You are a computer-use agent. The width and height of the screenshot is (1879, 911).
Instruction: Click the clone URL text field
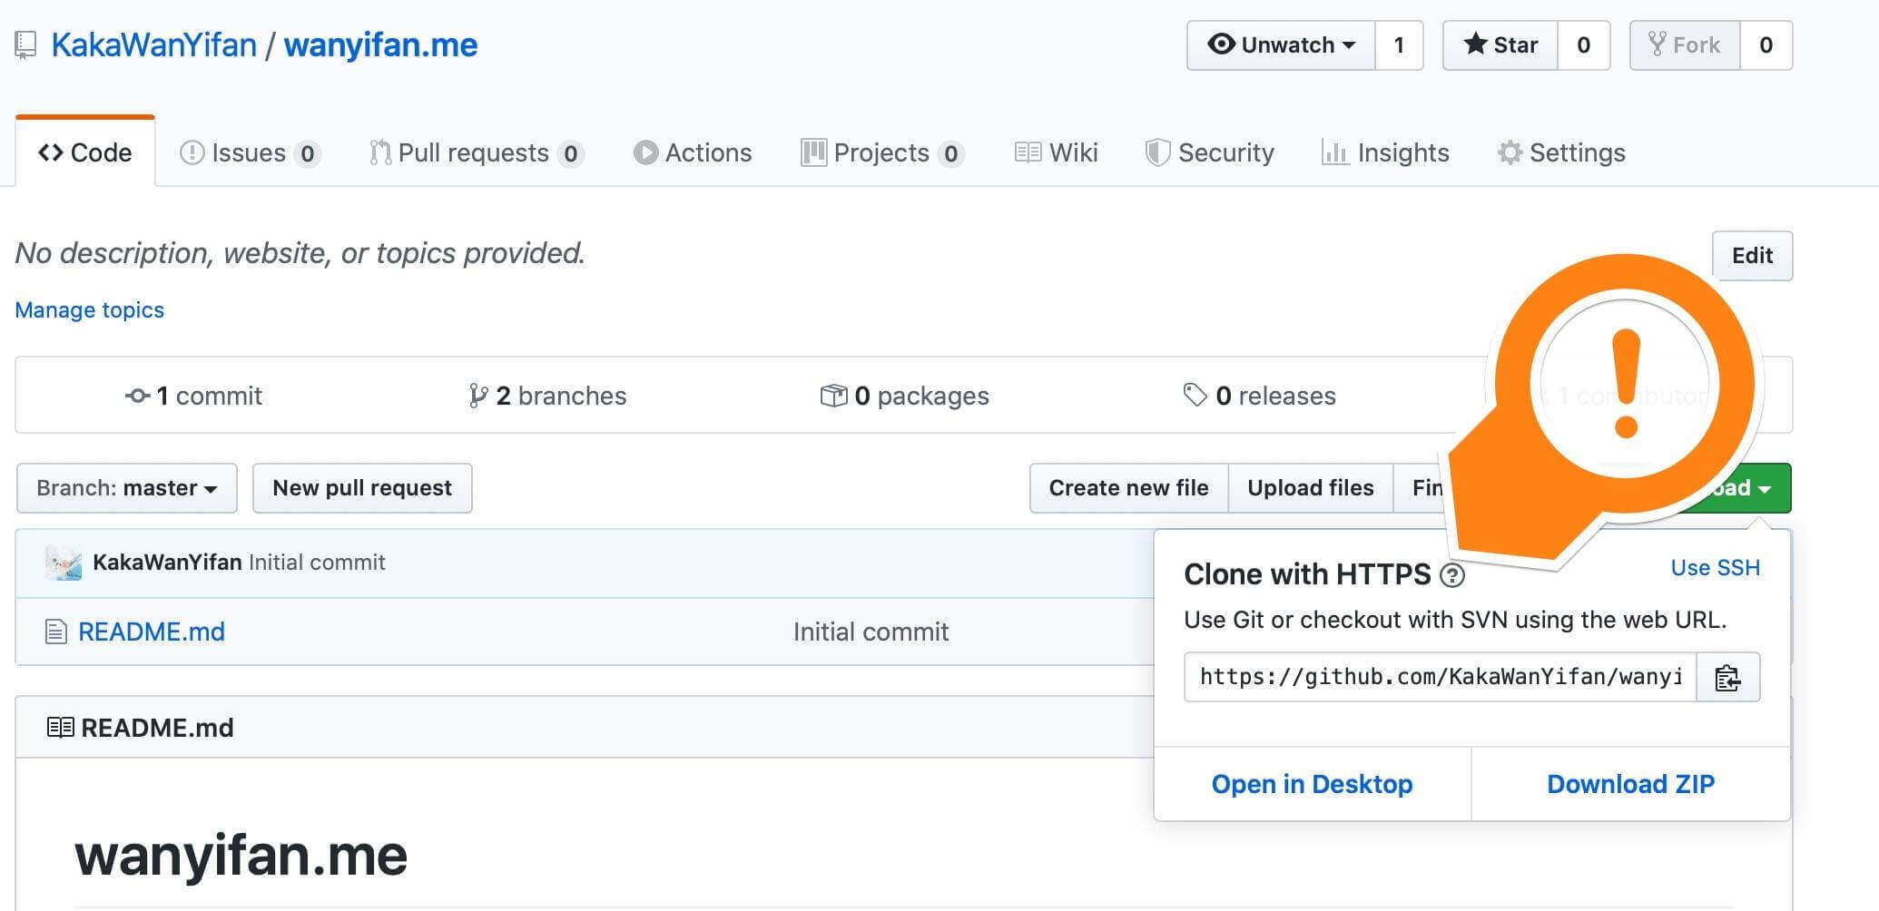pos(1440,678)
